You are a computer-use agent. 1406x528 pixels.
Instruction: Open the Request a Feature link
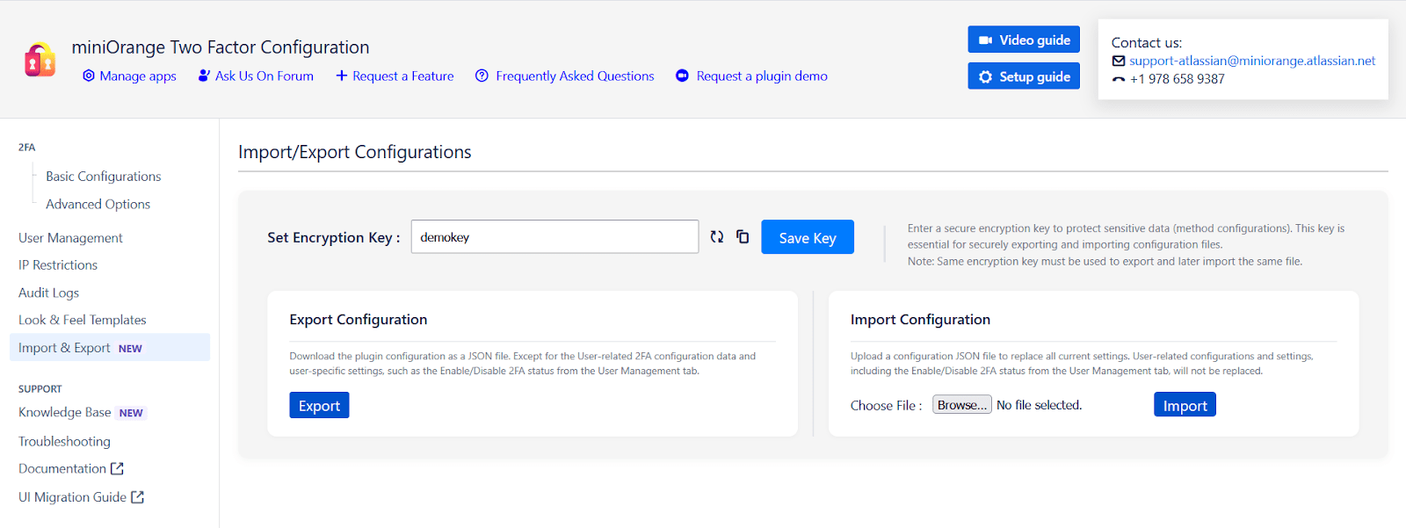pyautogui.click(x=403, y=76)
